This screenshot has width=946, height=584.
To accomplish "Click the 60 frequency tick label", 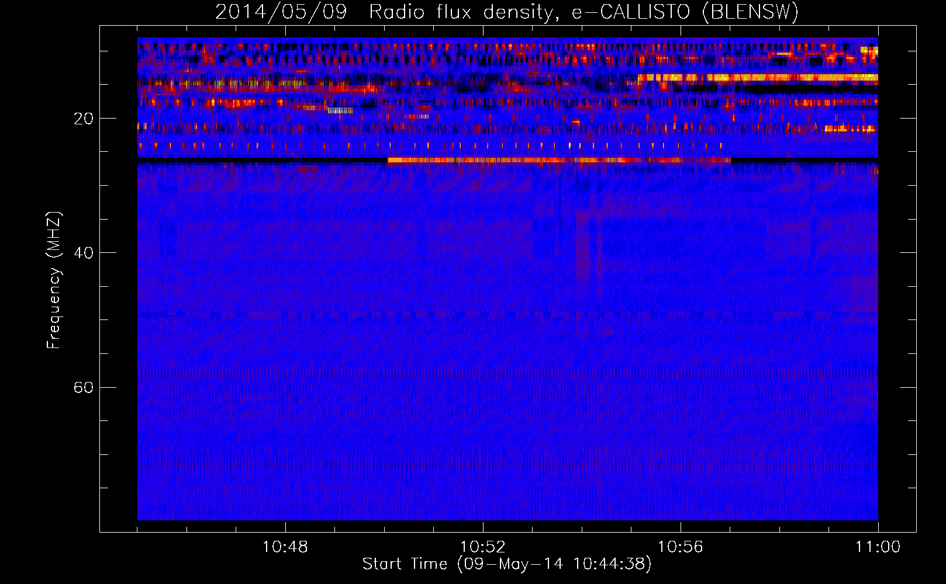I will (x=84, y=387).
